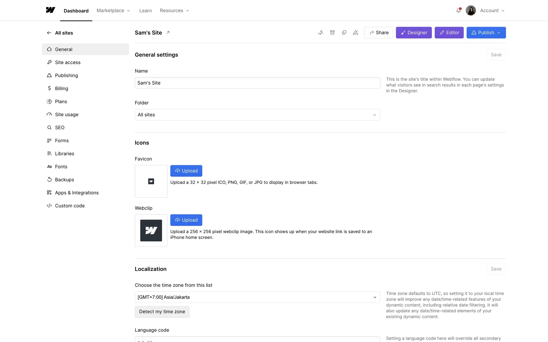Screen dimensions: 548x342
Task: Go back to All sites
Action: click(x=60, y=33)
